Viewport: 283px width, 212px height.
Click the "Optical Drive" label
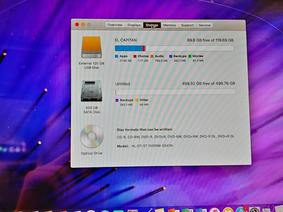click(92, 153)
